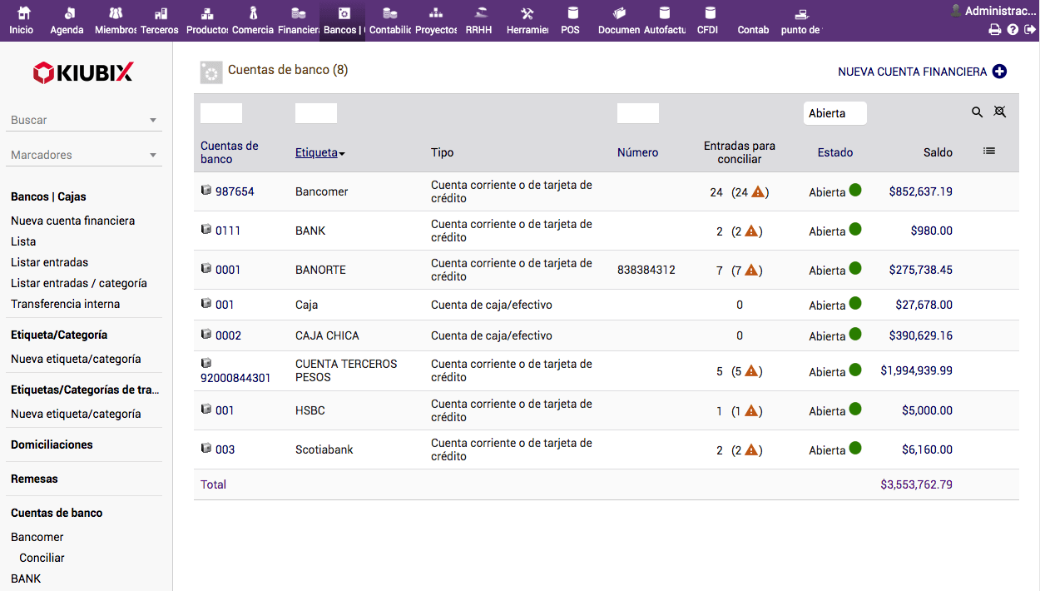Click the warning icon in Bancomer row
Viewport: 1040px width, 591px height.
[x=757, y=191]
